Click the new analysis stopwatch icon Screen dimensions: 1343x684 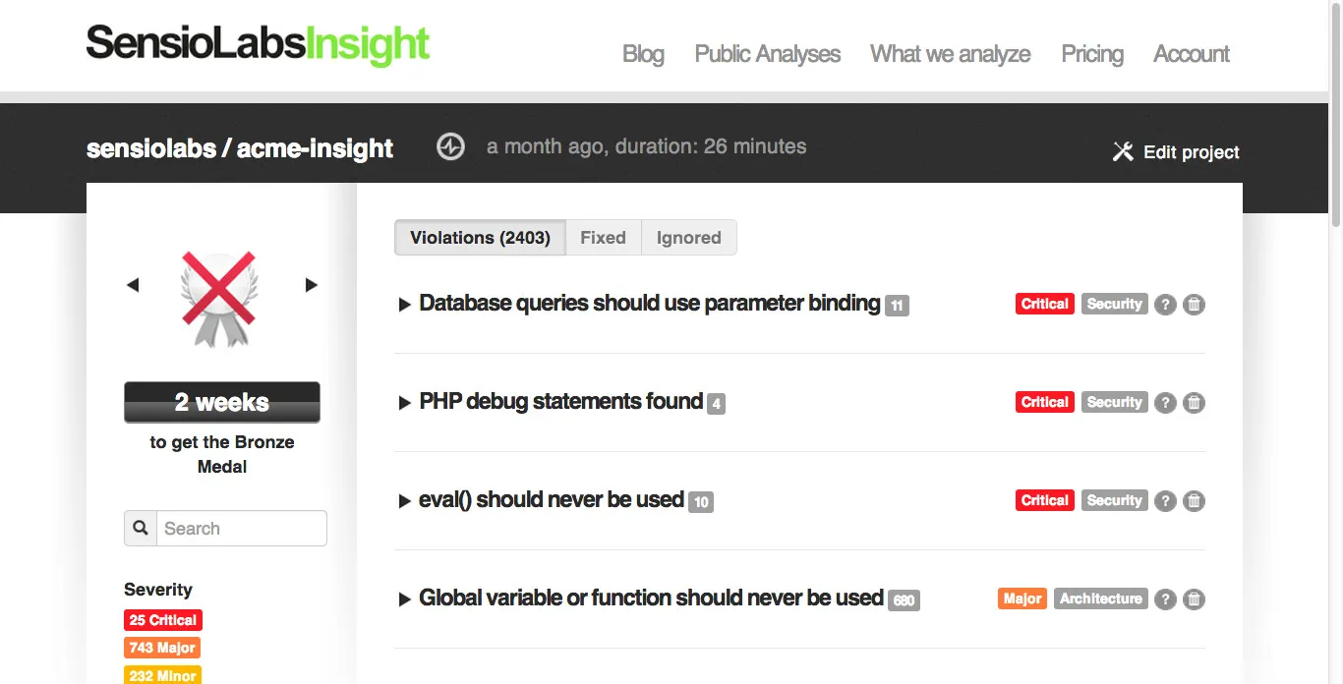(x=450, y=146)
